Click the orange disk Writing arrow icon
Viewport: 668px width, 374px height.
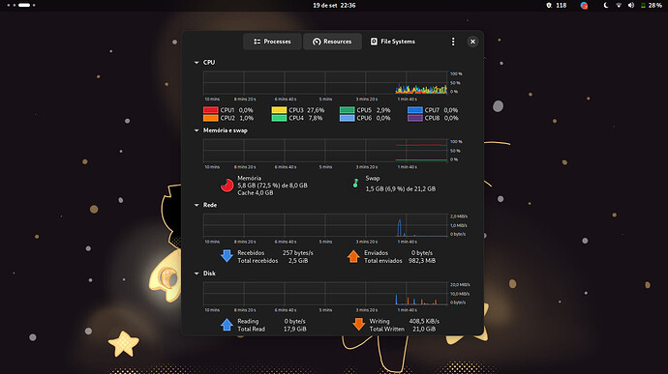tap(359, 325)
